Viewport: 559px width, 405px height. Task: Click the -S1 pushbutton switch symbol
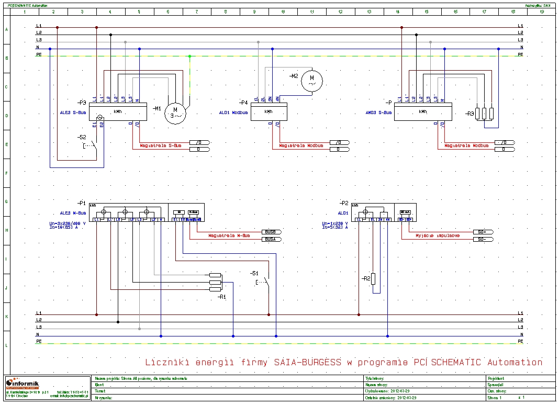tap(262, 283)
